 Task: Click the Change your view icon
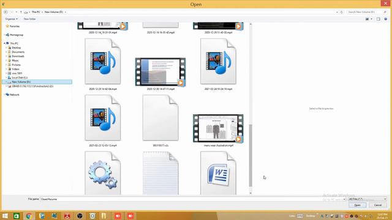[367, 19]
